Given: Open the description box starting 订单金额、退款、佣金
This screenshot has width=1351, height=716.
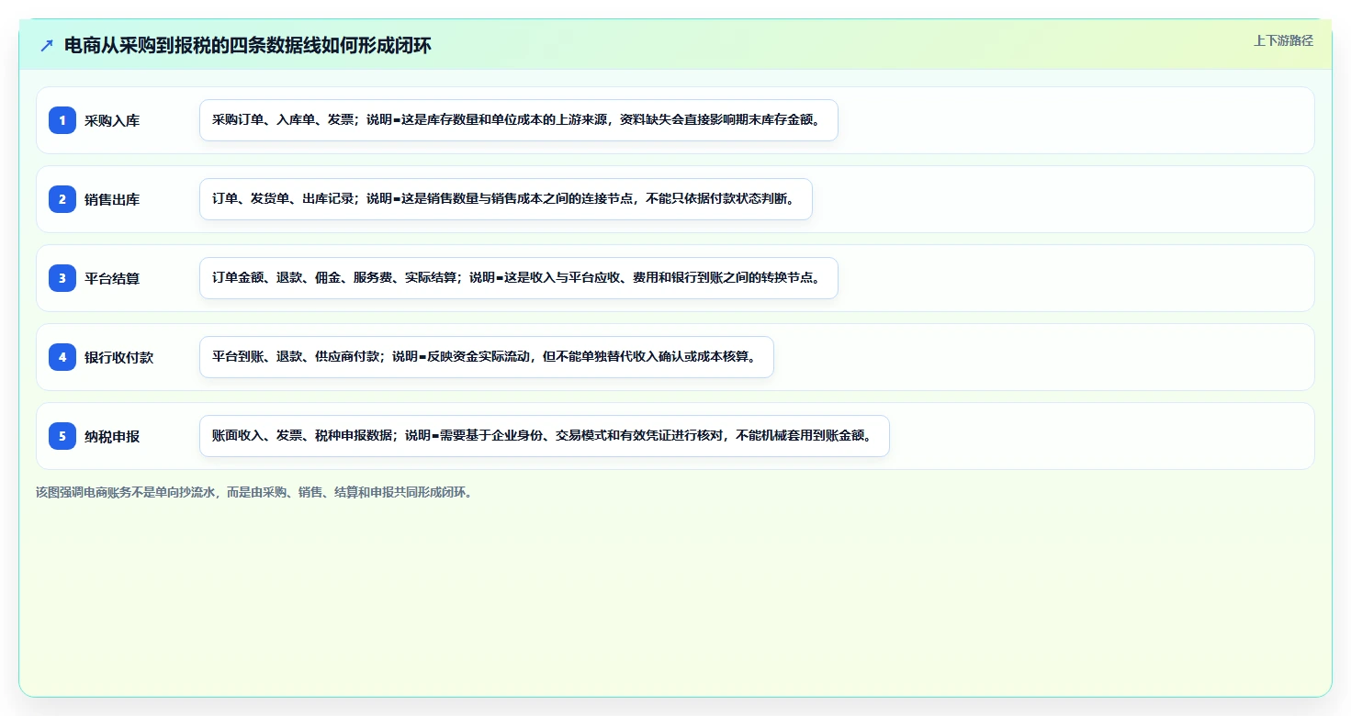Looking at the screenshot, I should 519,278.
